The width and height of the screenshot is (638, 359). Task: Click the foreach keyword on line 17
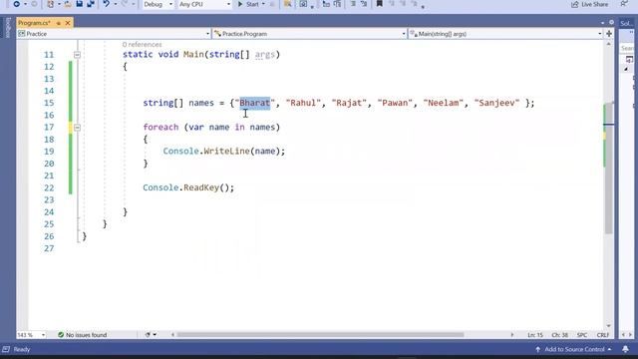point(160,127)
